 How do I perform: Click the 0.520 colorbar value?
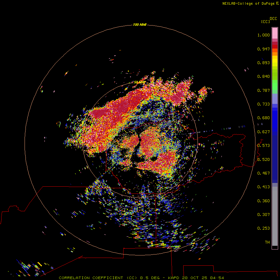point(264,160)
